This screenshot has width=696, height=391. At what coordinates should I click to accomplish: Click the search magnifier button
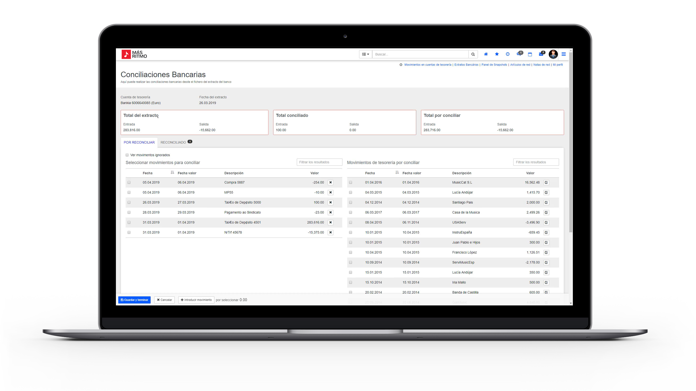(x=473, y=54)
